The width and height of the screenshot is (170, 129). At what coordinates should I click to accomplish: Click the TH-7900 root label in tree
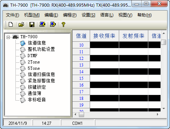pyautogui.click(x=29, y=37)
